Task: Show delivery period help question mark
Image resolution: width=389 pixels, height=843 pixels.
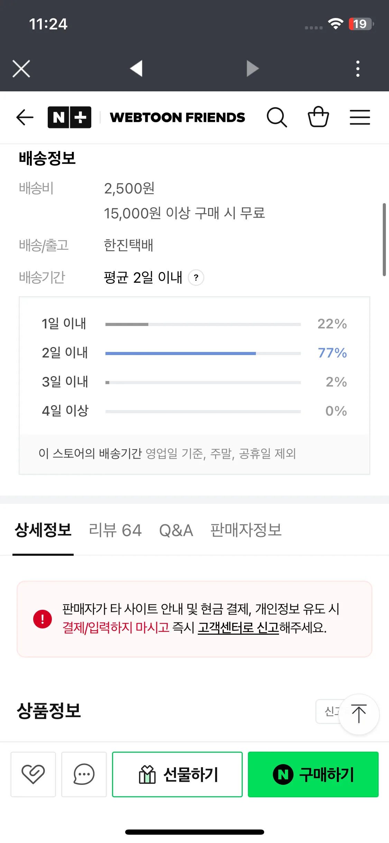Action: click(196, 278)
